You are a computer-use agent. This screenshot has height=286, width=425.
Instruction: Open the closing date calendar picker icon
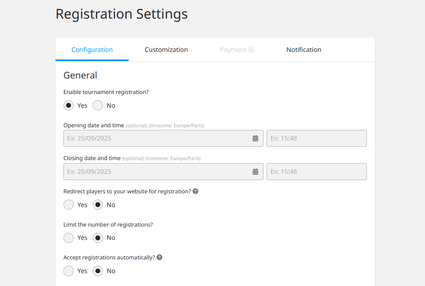256,172
